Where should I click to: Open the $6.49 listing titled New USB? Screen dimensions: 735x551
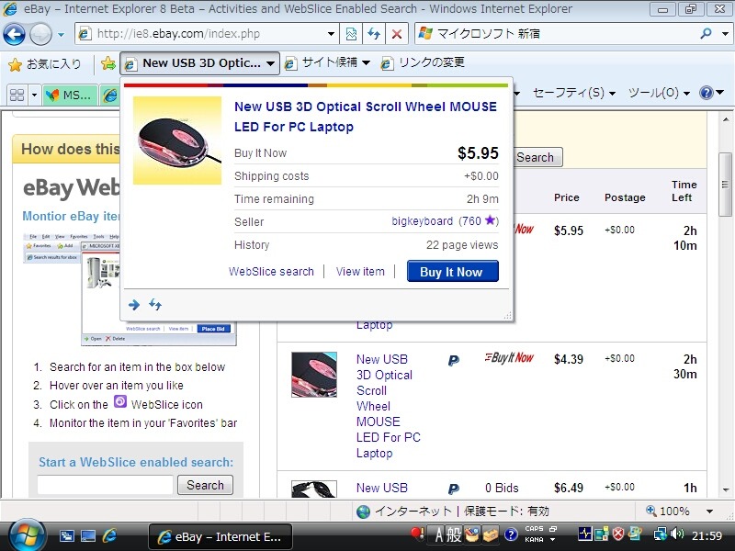(382, 489)
